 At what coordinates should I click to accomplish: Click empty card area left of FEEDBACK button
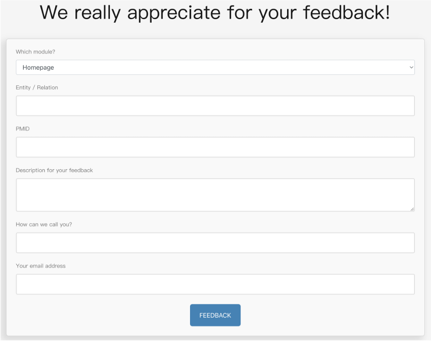(x=98, y=315)
